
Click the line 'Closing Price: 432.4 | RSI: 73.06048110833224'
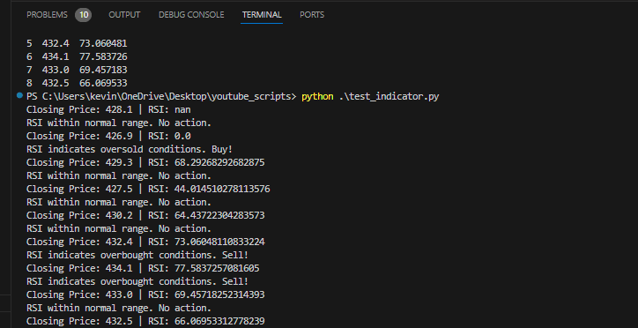click(145, 242)
